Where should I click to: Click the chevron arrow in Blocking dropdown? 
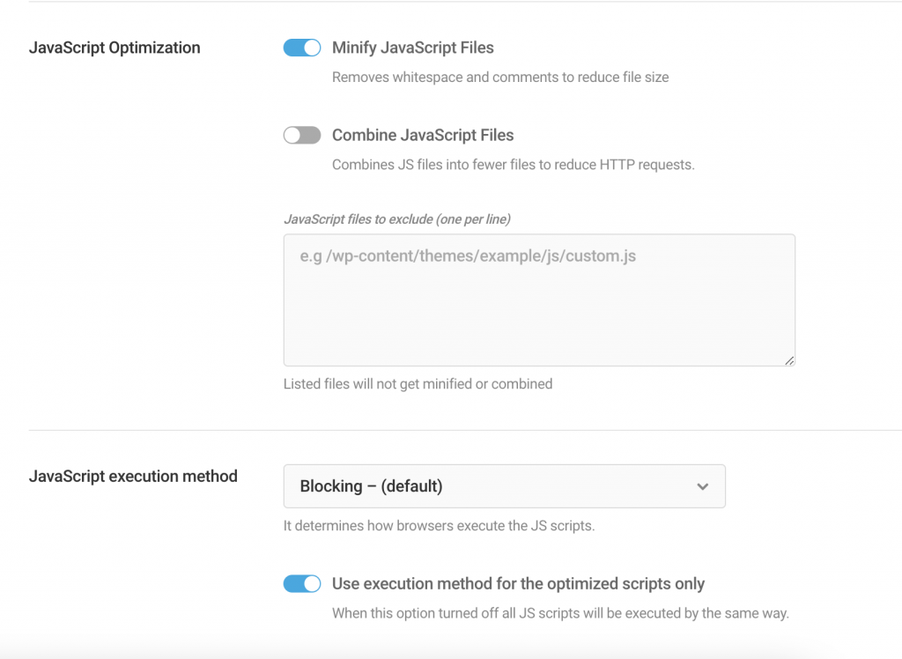[x=702, y=487]
